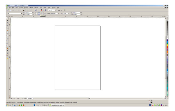Viewport: 175px width, 111px height.
Task: Toggle the apply-to-all-pages layout button
Action: 42,13
